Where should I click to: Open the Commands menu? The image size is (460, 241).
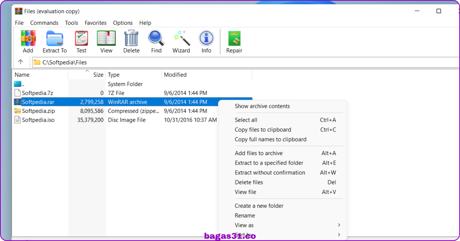tap(44, 23)
